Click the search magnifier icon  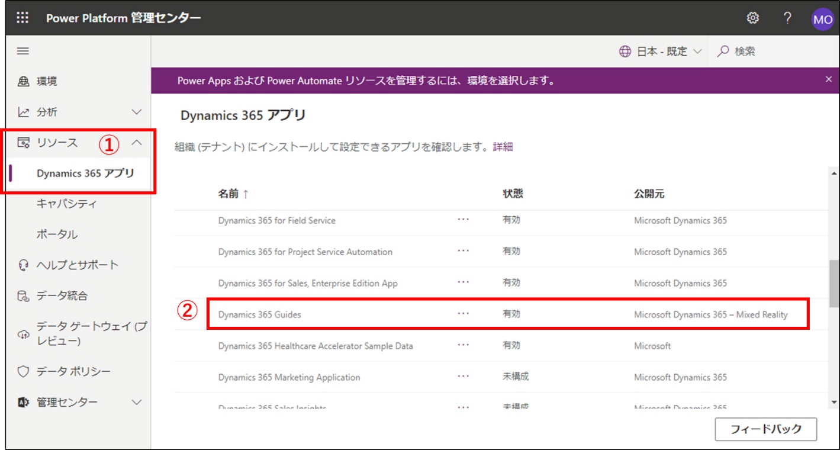click(723, 52)
